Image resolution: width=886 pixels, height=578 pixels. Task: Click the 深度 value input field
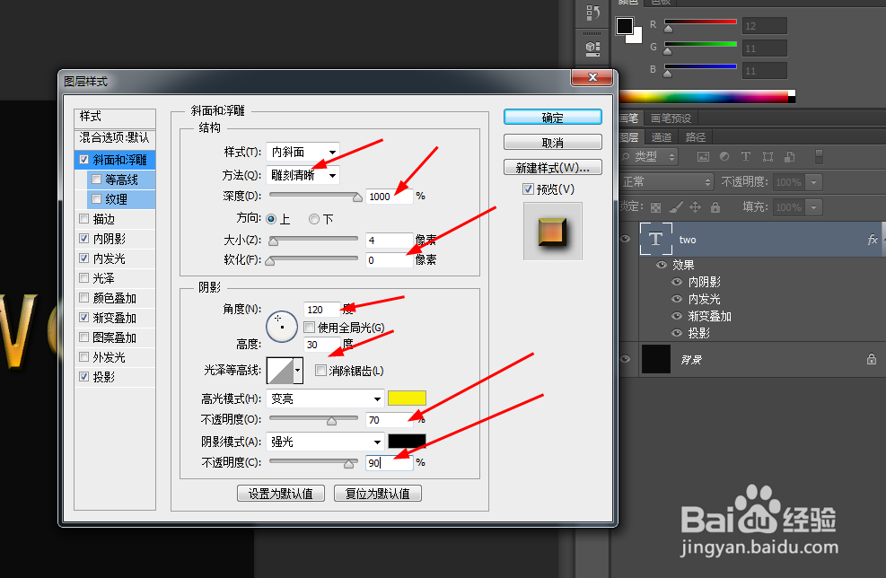pos(389,196)
